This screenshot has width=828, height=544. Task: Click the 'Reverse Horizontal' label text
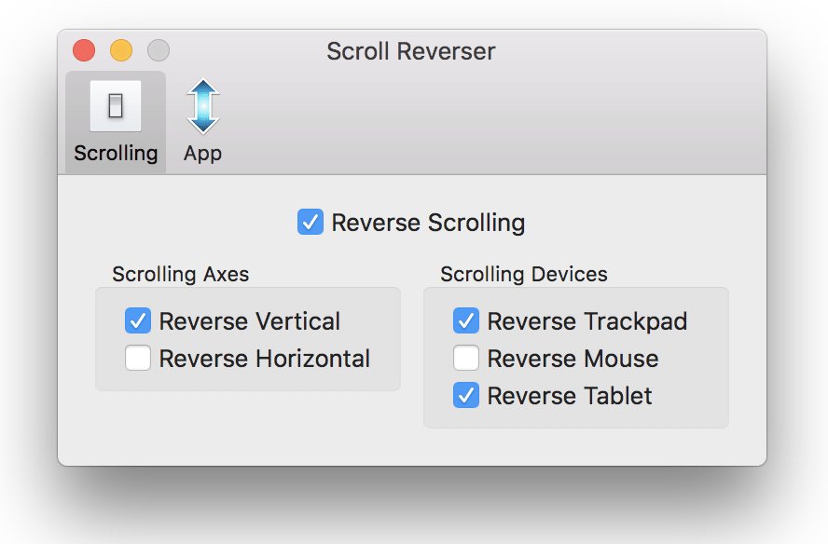click(x=265, y=359)
